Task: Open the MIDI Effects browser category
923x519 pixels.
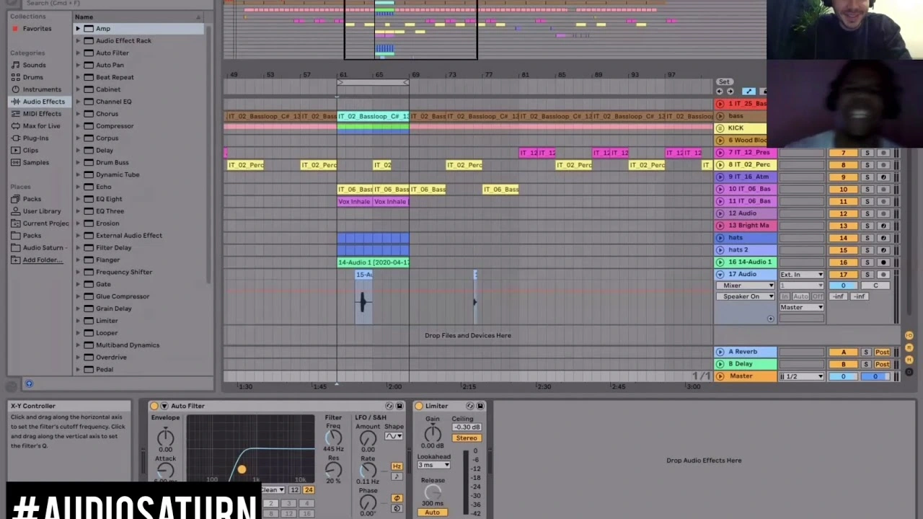Action: tap(42, 114)
